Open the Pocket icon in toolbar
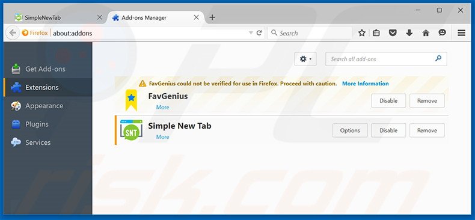This screenshot has width=475, height=220. [393, 32]
